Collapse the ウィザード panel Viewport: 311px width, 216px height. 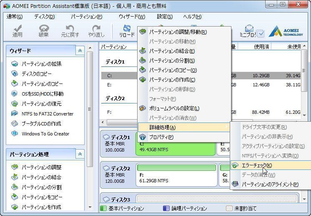click(x=80, y=51)
